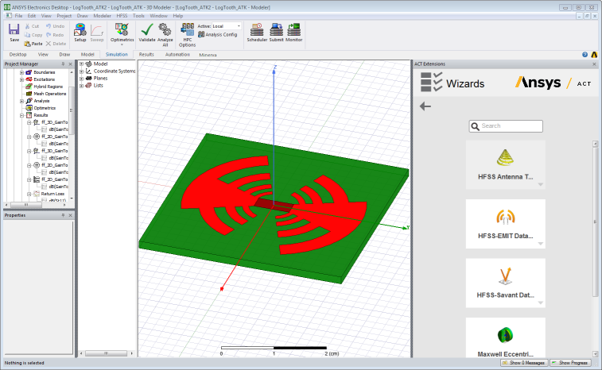This screenshot has width=602, height=370.
Task: Expand the Model tree node
Action: point(82,64)
